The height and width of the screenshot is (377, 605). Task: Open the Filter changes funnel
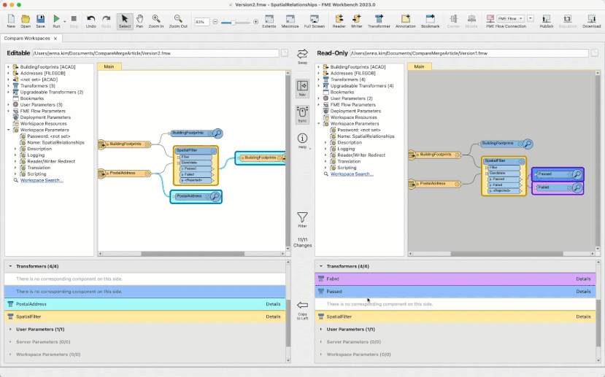pos(302,219)
